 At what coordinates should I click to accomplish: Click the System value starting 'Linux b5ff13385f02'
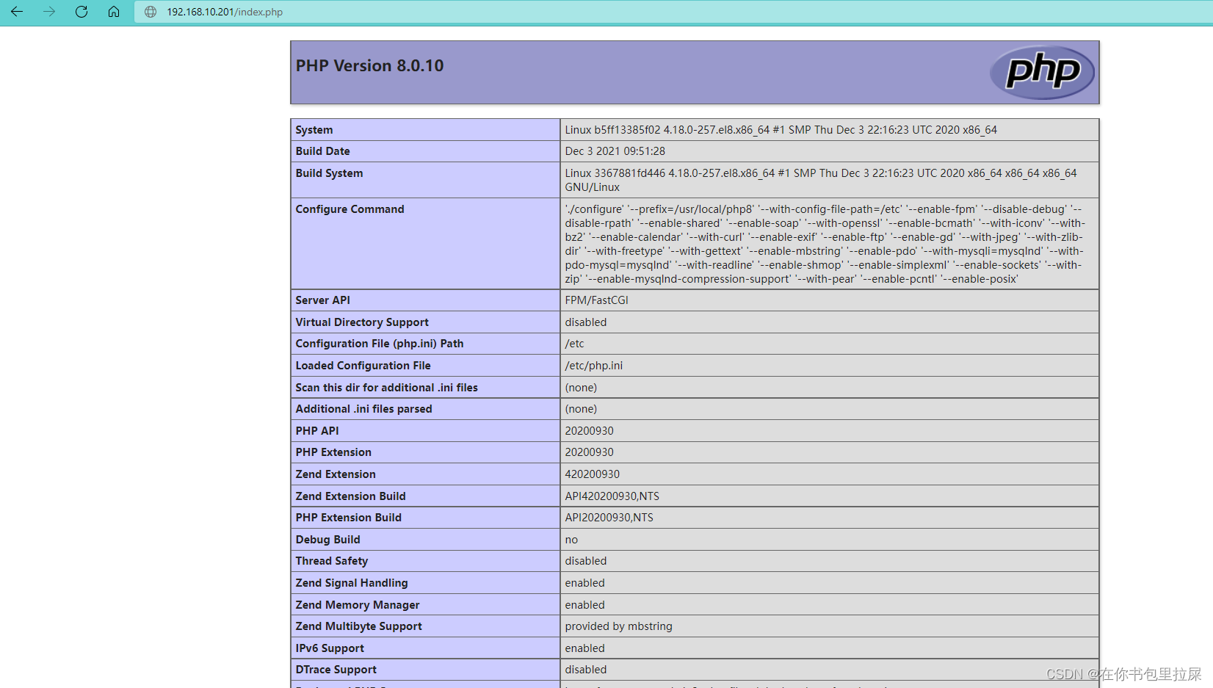781,130
